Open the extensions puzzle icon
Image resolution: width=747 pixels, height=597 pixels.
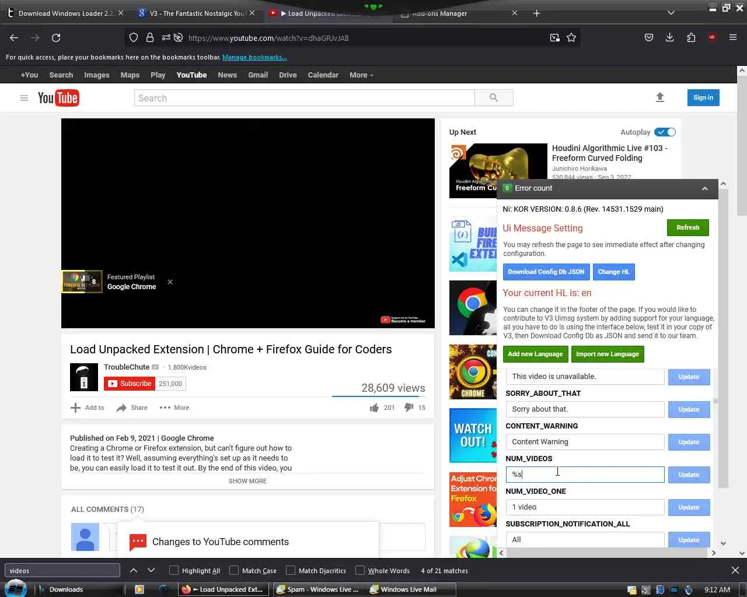[691, 38]
